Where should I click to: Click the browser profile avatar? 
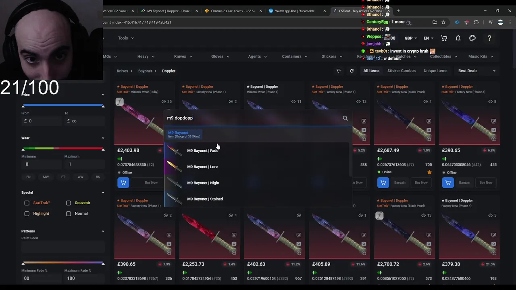(500, 22)
